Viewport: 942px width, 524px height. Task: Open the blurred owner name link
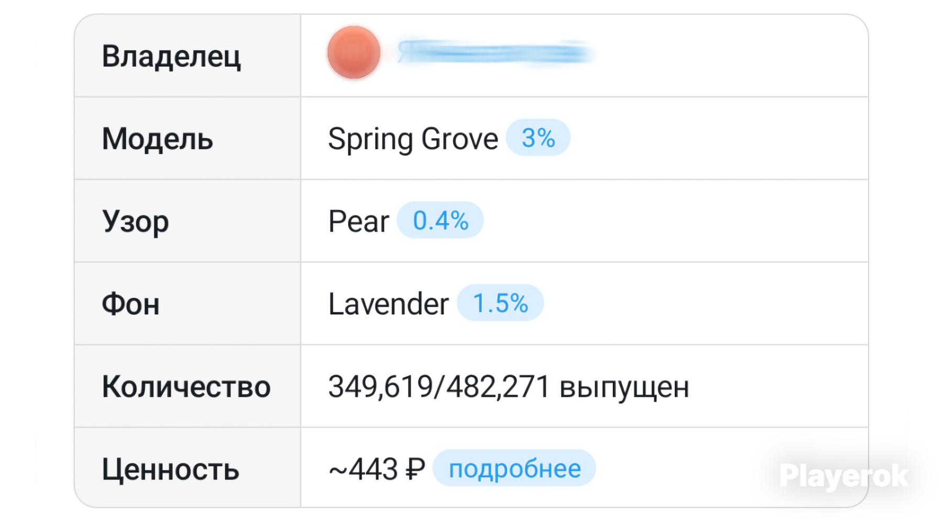(495, 53)
